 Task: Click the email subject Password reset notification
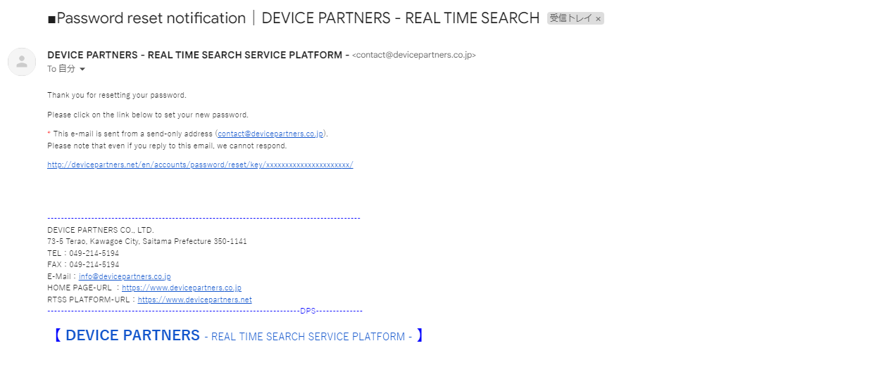(293, 18)
